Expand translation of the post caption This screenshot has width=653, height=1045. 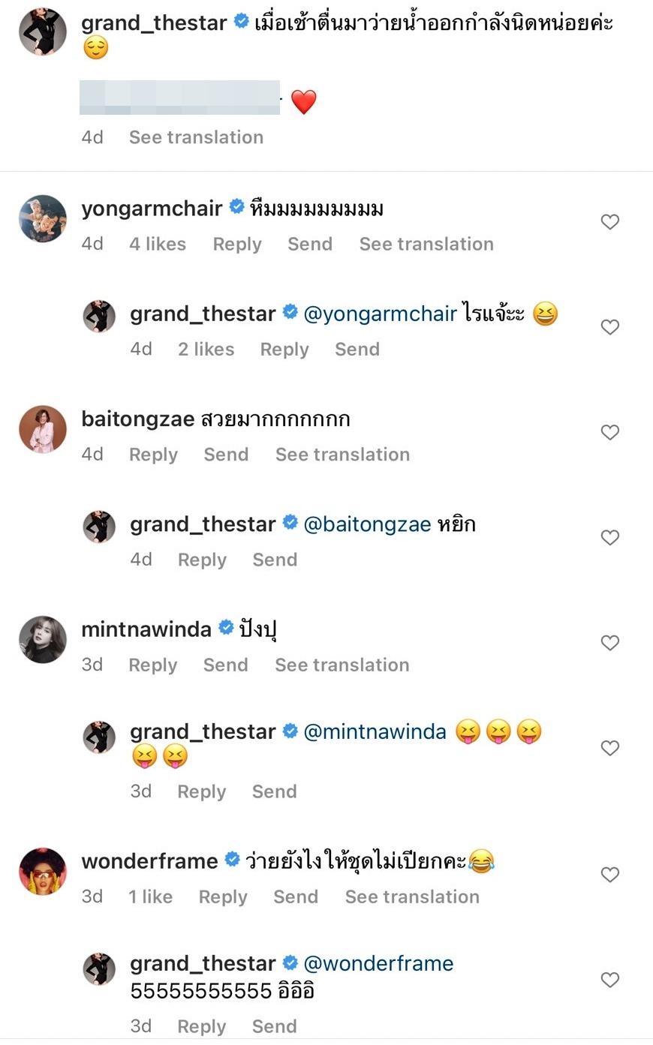coord(196,137)
